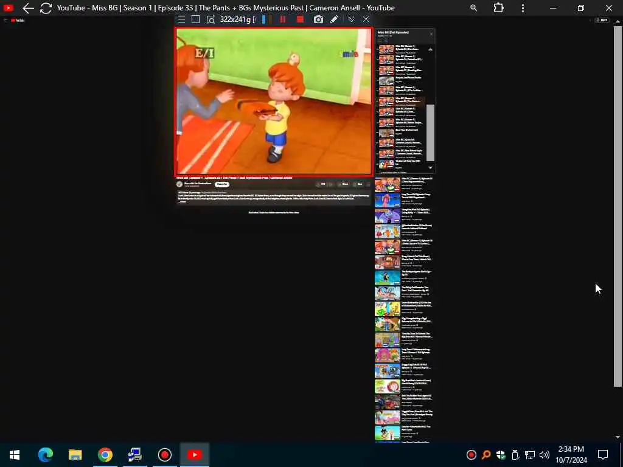
Task: Click the video player showing the cartoon
Action: 274,102
